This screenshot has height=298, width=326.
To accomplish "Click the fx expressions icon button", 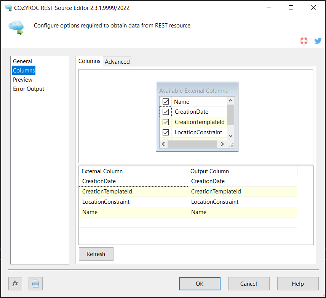I will click(15, 284).
